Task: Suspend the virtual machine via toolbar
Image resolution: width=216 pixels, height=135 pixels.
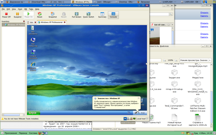Action: (18, 15)
